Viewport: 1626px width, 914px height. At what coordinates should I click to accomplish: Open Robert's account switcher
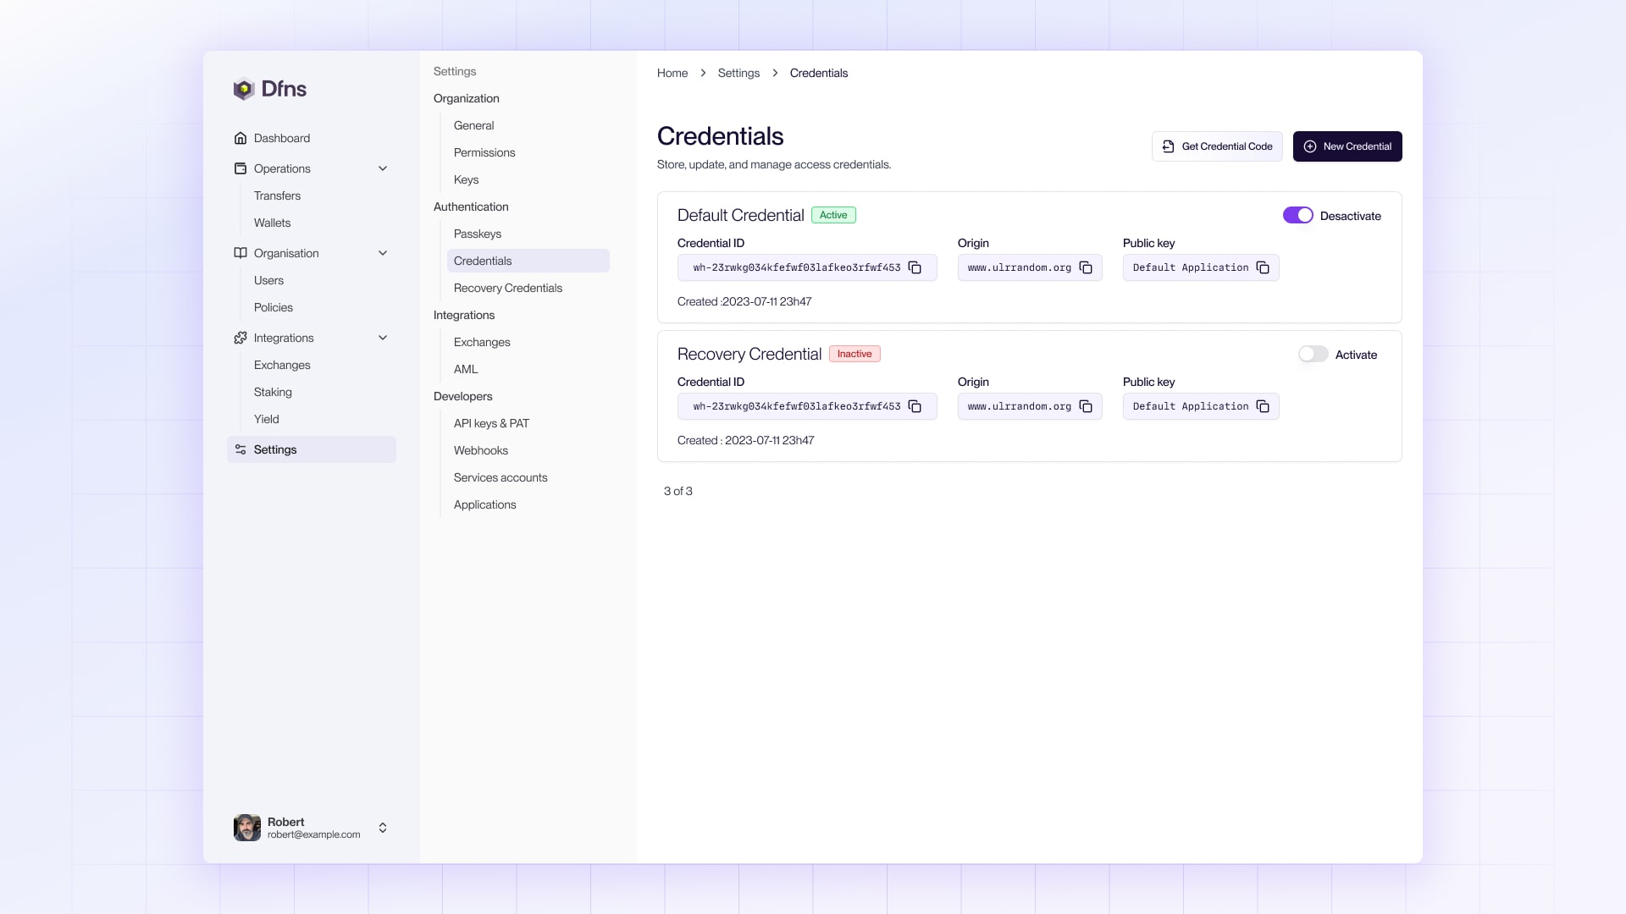click(383, 828)
